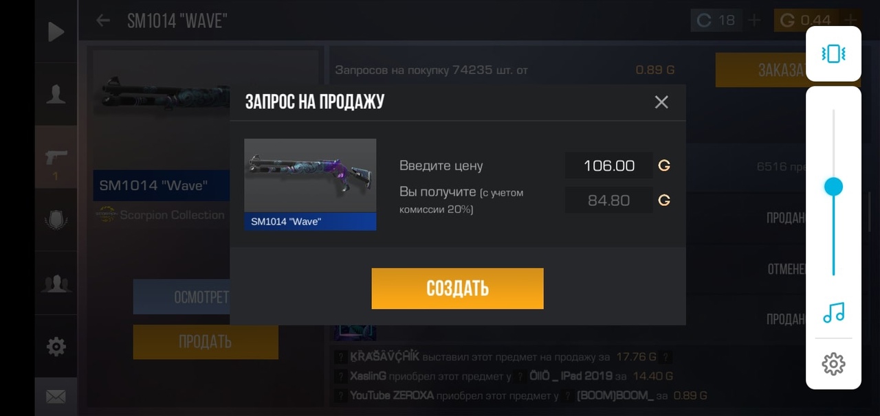Click the SM1014 "Wave" thumbnail in dialog
Screen dimensions: 880x416
(x=310, y=184)
